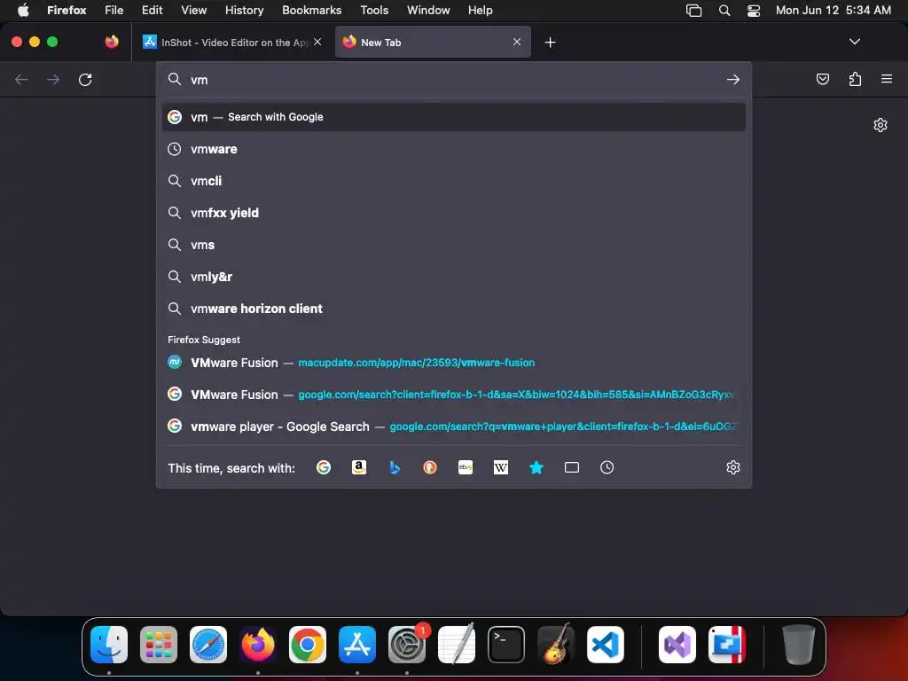Open the Help menu
The height and width of the screenshot is (681, 908).
click(480, 10)
